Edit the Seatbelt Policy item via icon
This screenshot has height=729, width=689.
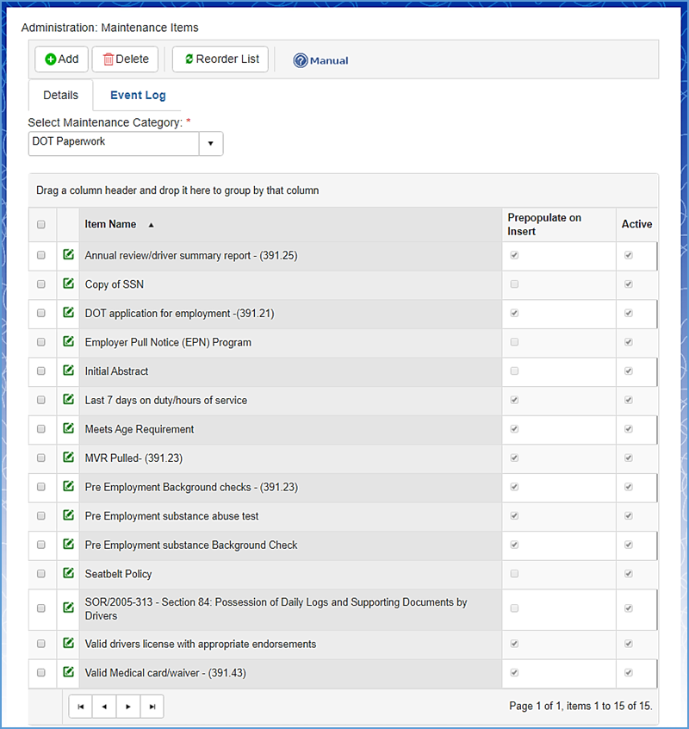click(x=68, y=573)
